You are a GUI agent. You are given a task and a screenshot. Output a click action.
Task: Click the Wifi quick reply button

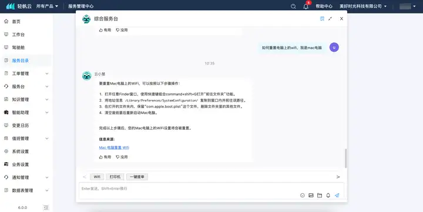coord(97,177)
